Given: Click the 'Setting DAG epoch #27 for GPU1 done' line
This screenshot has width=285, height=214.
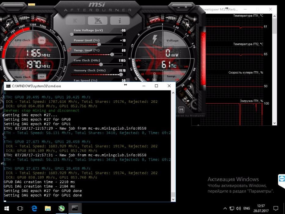Looking at the screenshot, I should [x=43, y=195].
